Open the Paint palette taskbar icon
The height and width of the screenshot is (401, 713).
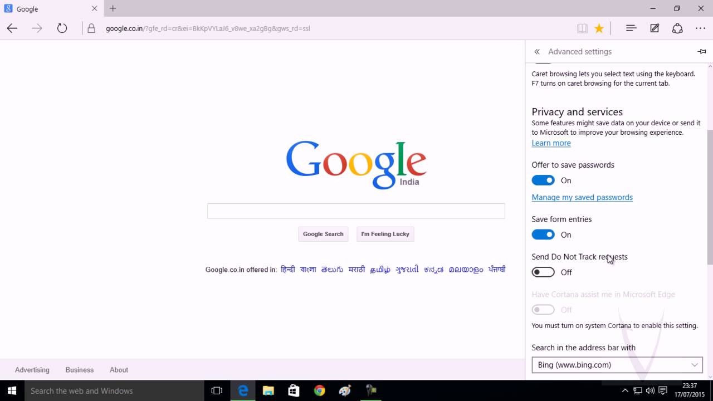pos(345,391)
